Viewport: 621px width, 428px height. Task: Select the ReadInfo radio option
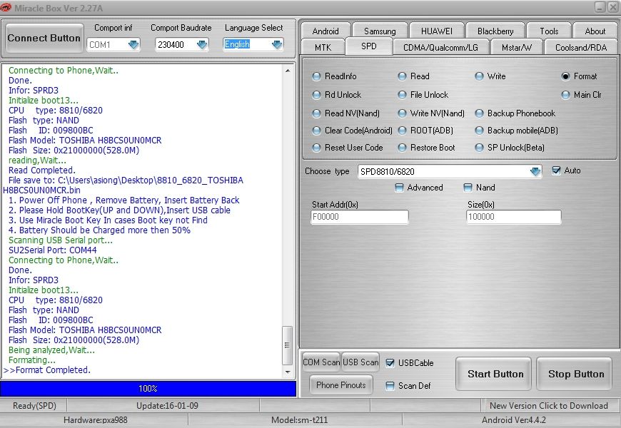[318, 76]
